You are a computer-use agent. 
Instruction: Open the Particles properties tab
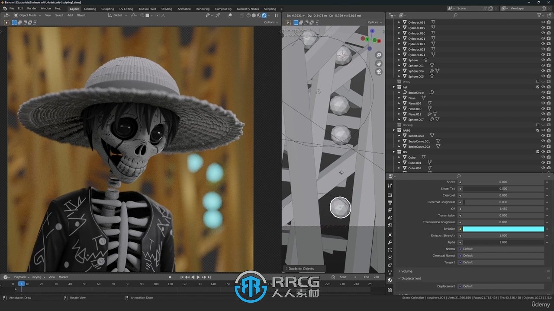point(390,250)
